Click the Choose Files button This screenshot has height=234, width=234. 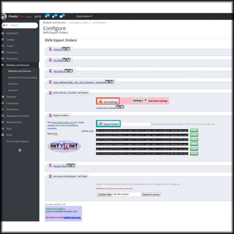tap(105, 195)
